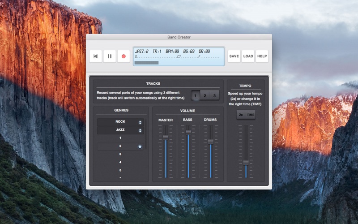Toggle the TIME tempo button
Image resolution: width=358 pixels, height=224 pixels.
[251, 115]
